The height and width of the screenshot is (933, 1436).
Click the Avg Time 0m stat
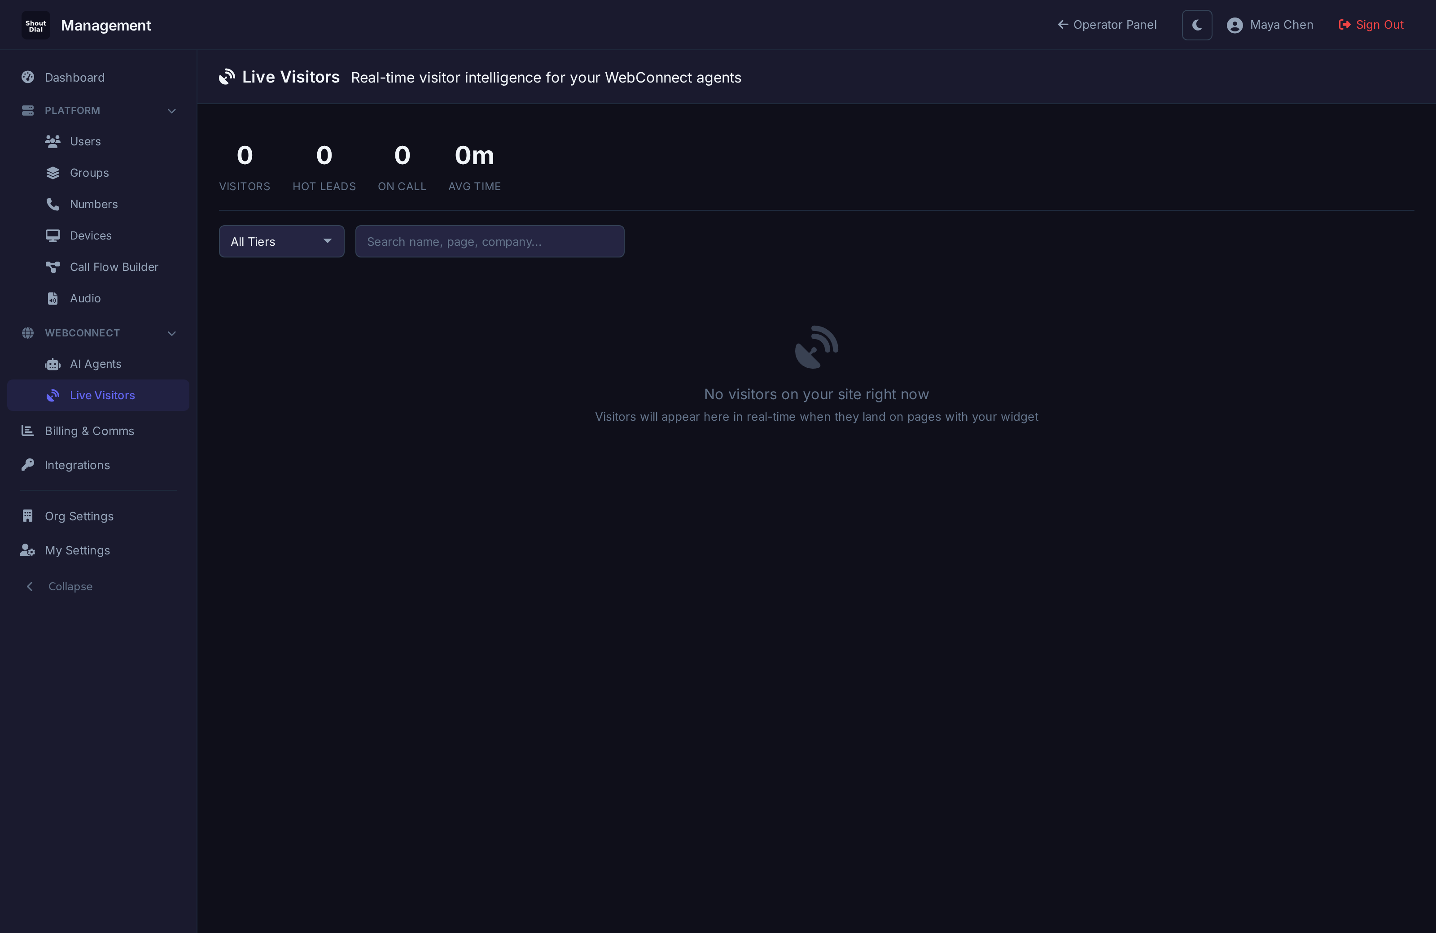tap(474, 167)
